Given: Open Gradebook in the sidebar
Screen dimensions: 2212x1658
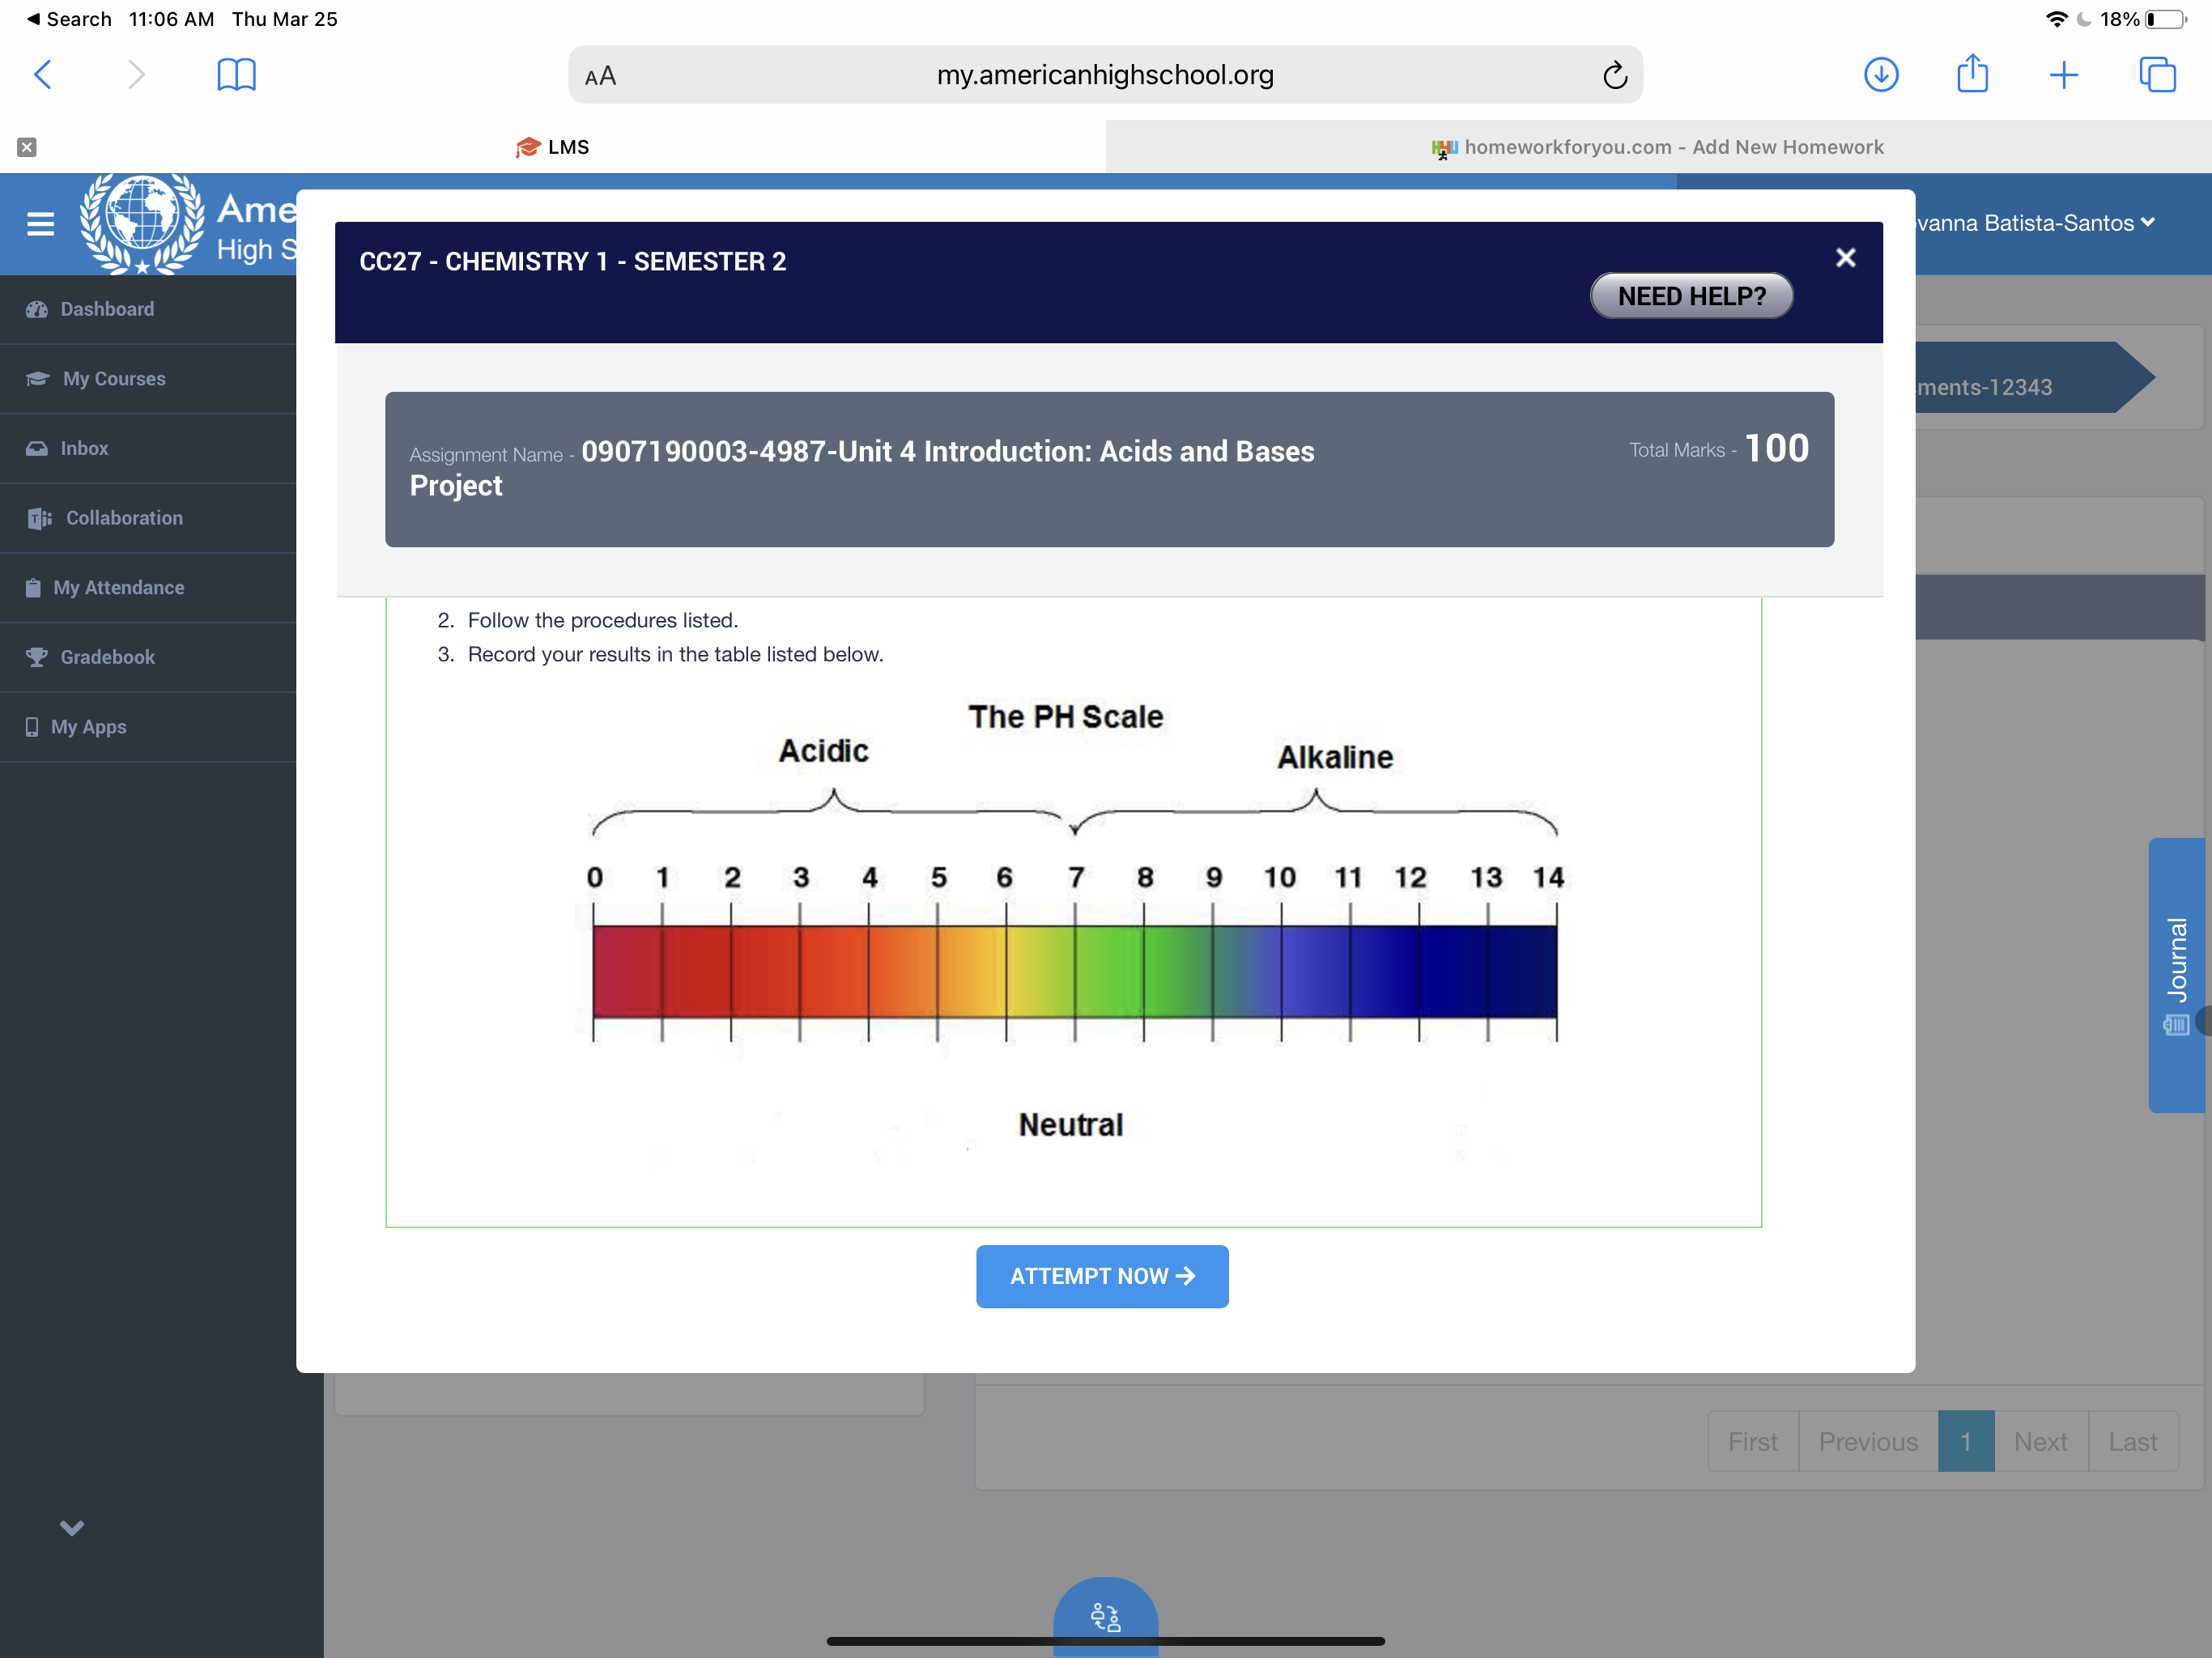Looking at the screenshot, I should point(107,657).
